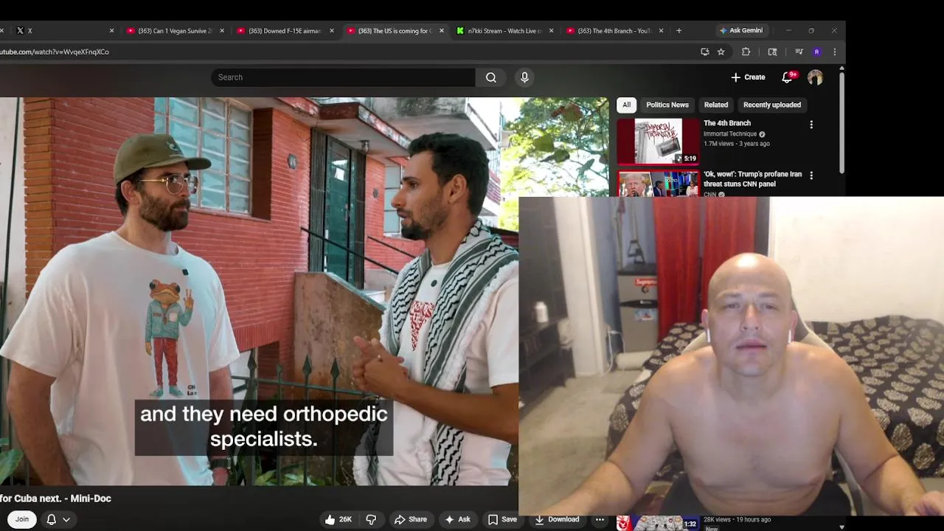Screen dimensions: 944x531
Task: Open the YouTube account avatar menu
Action: tap(815, 77)
